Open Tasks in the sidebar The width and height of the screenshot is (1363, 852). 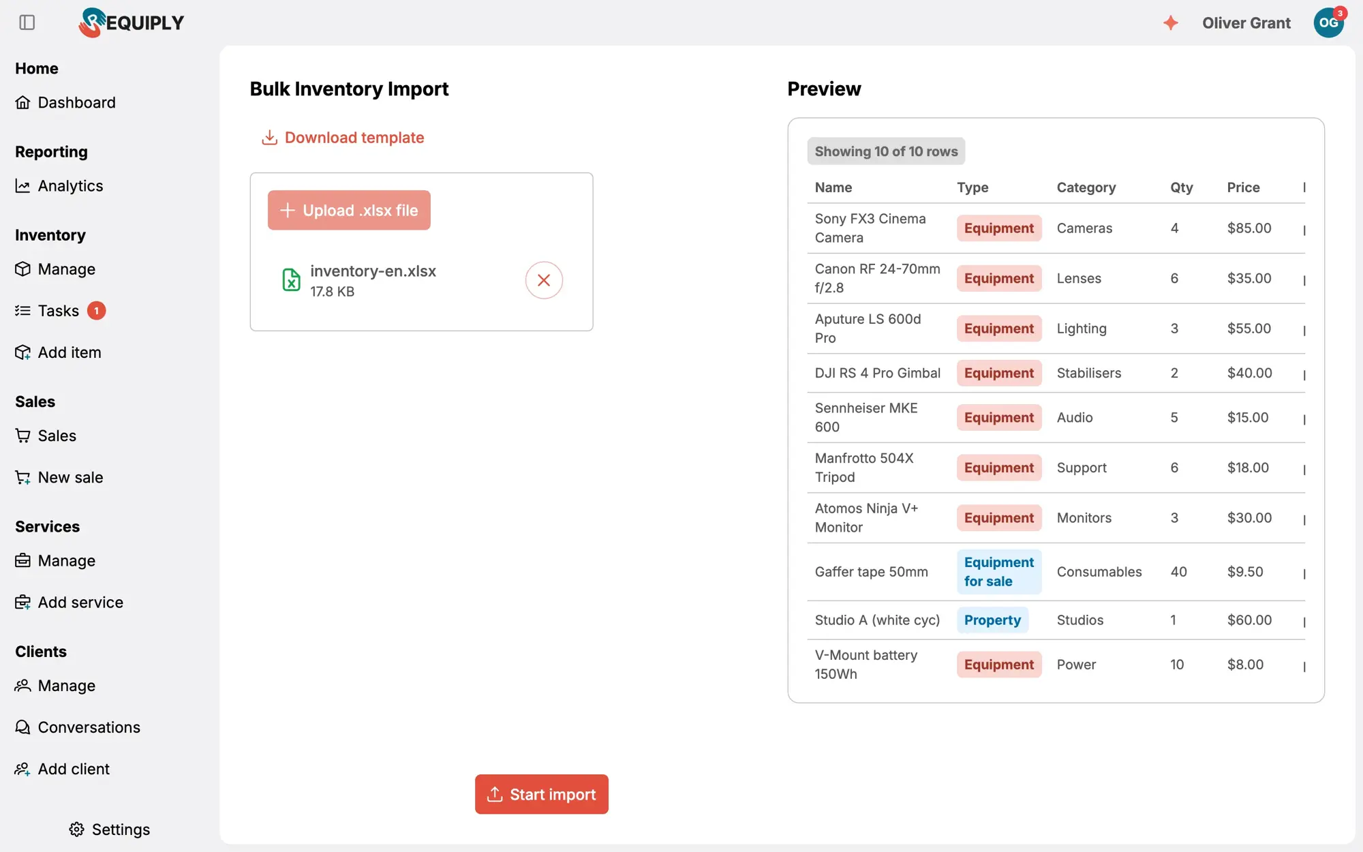(x=47, y=311)
